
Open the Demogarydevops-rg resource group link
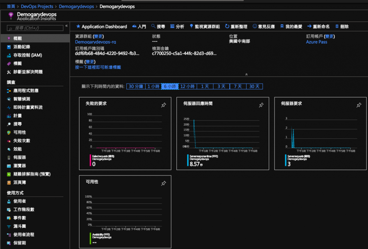coord(95,42)
